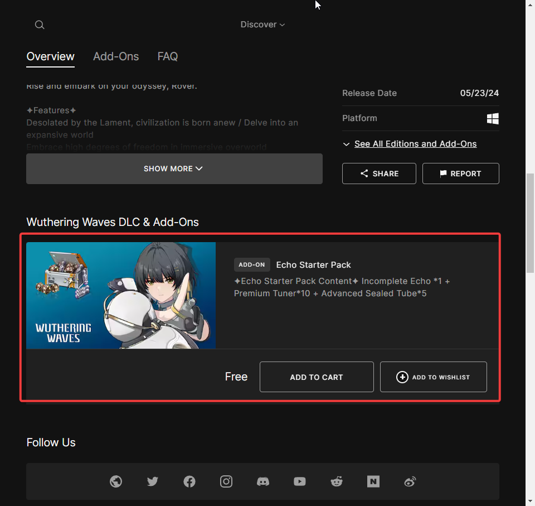Join via the Discord icon
Screen dimensions: 535x506
[262, 481]
